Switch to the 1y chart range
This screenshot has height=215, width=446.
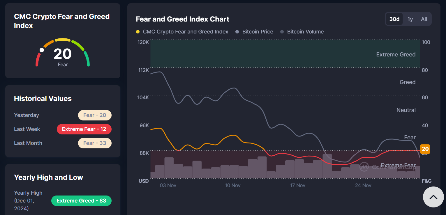click(410, 19)
